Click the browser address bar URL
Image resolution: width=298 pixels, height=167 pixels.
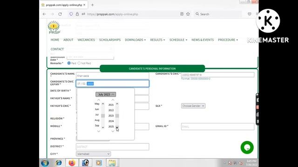pos(113,14)
